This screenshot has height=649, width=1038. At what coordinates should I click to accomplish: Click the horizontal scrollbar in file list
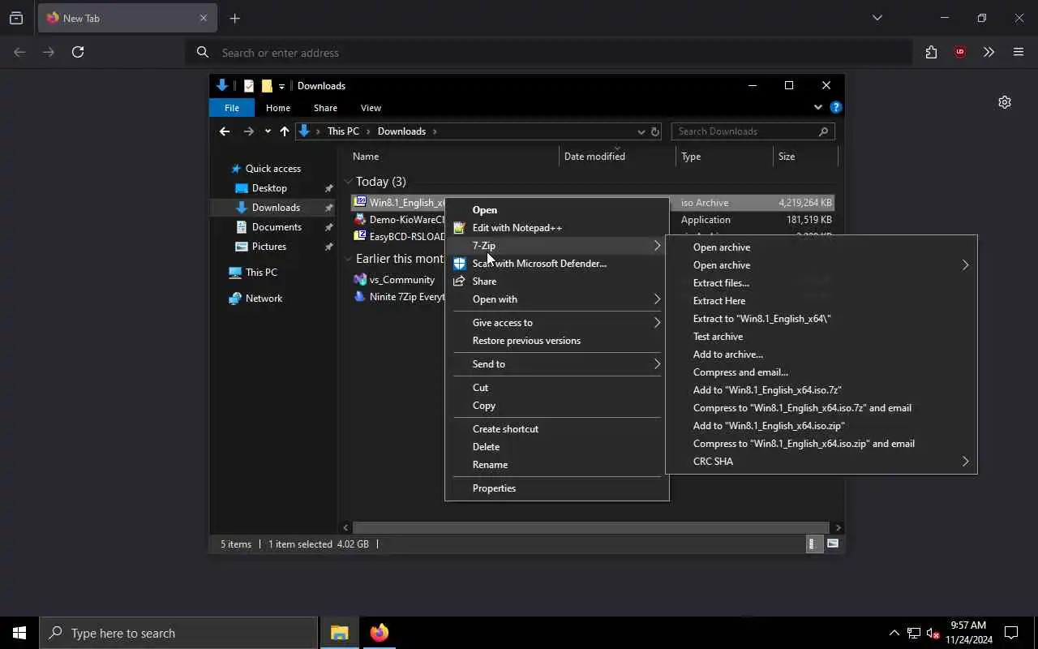591,527
